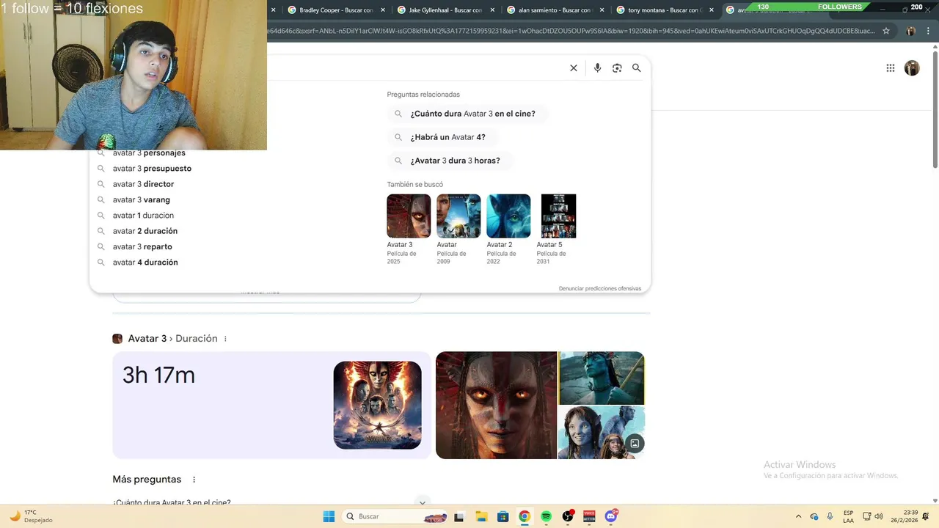Open File Explorer from the taskbar

point(481,516)
